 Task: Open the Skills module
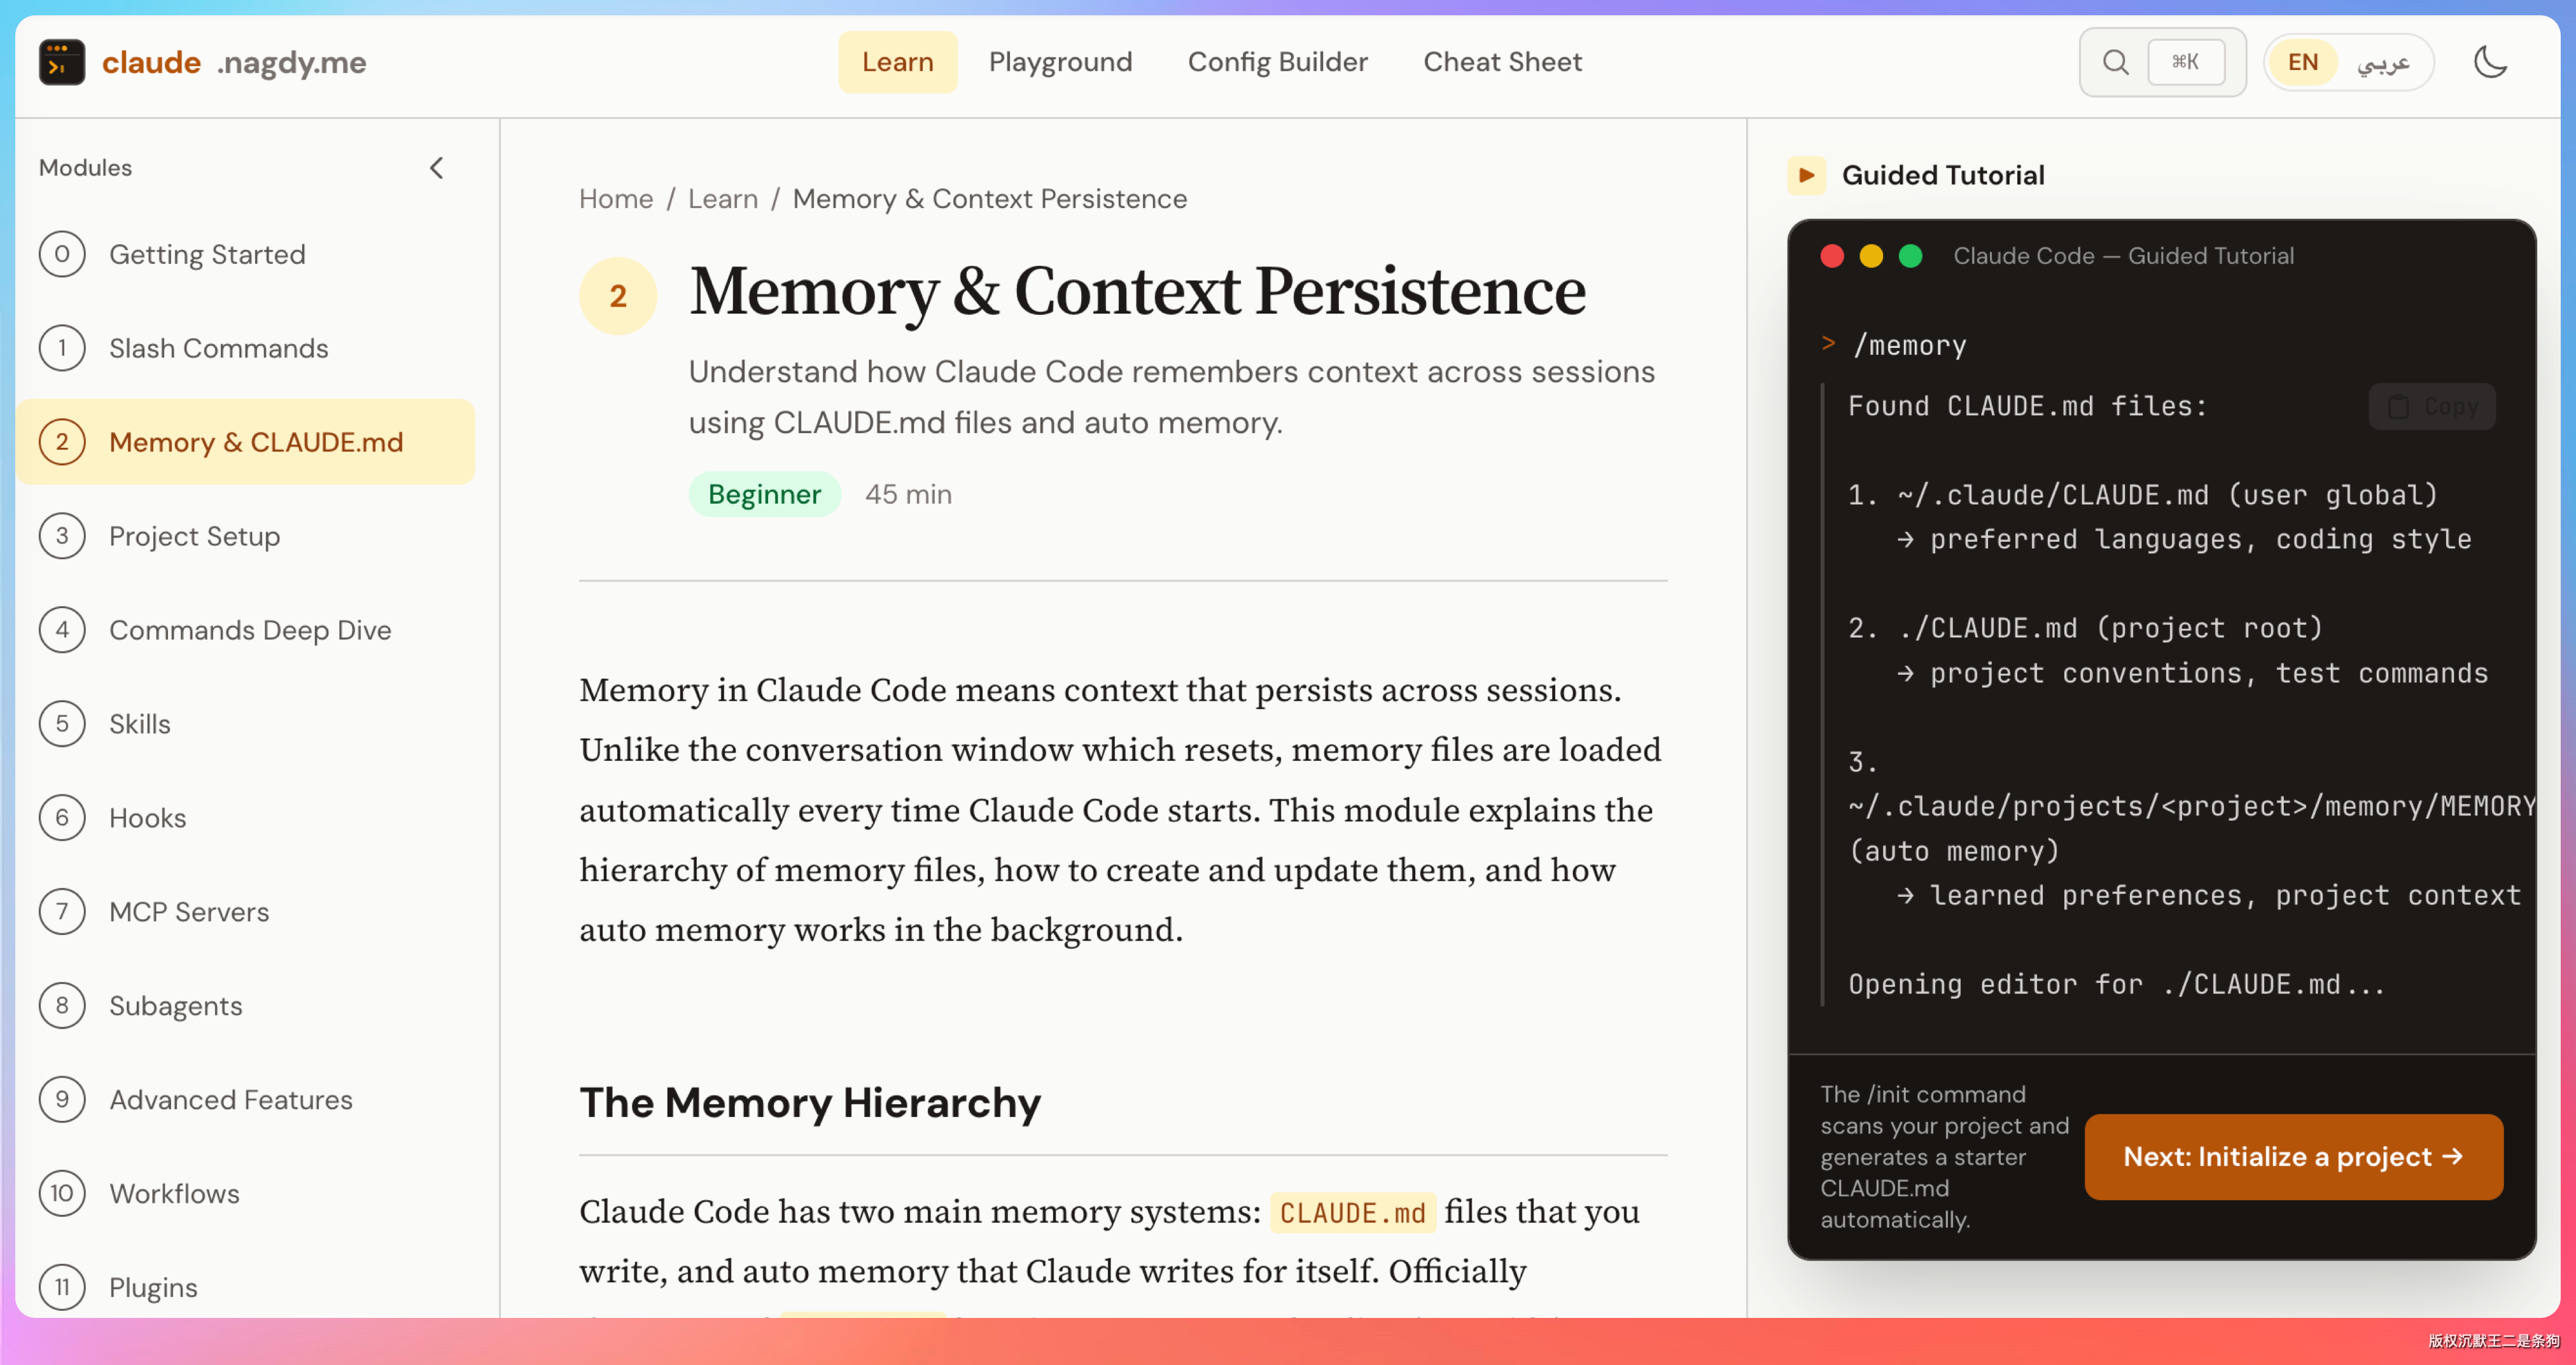(x=245, y=723)
